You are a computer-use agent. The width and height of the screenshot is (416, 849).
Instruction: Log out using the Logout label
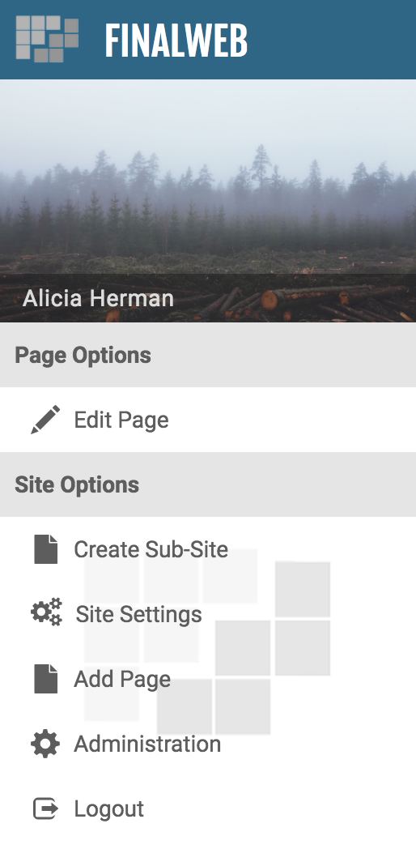[108, 809]
